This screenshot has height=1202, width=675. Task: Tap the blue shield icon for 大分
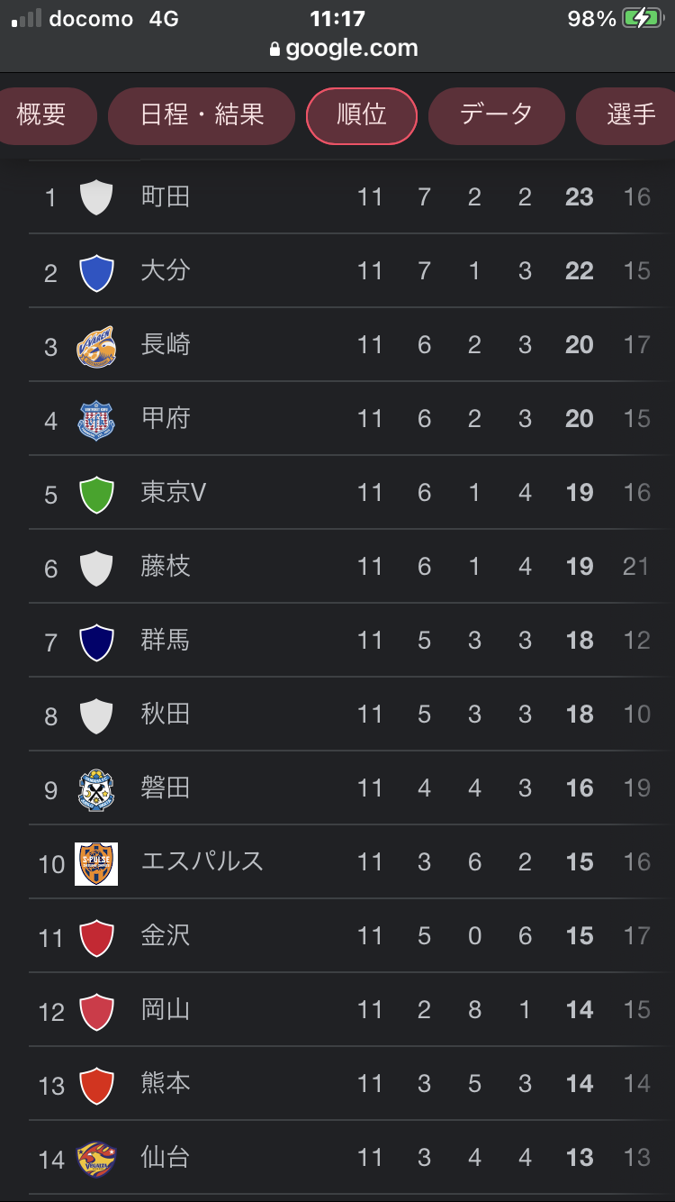tap(96, 272)
